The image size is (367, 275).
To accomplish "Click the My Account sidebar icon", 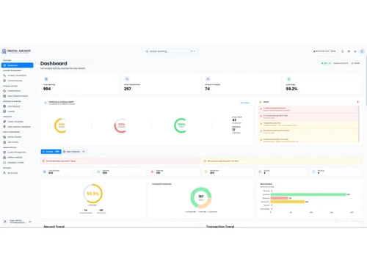I will 4,173.
